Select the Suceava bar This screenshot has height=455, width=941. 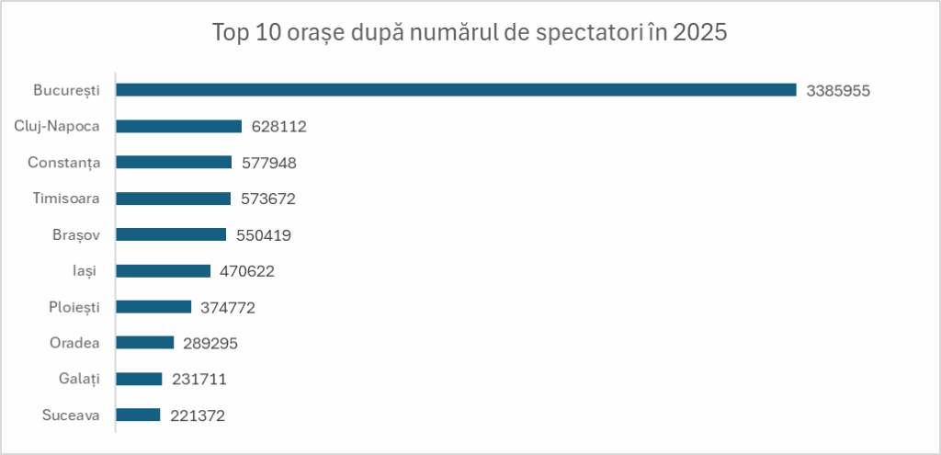coord(138,415)
